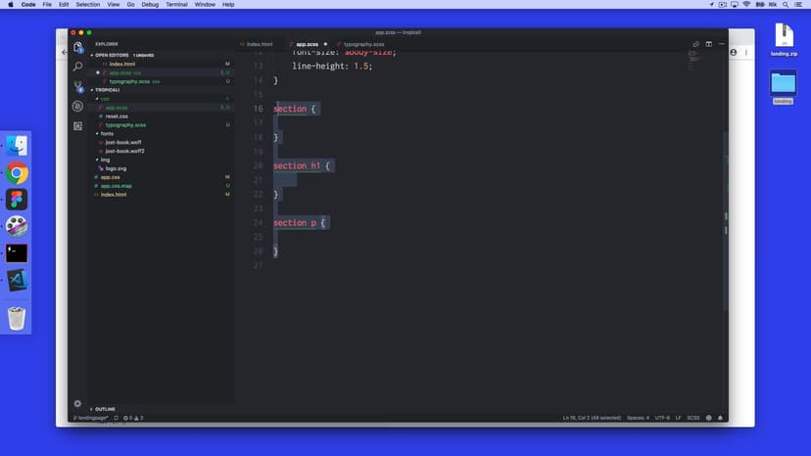Image resolution: width=811 pixels, height=456 pixels.
Task: Open logo.svg in the img folder
Action: 116,168
